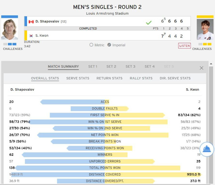Click the FIRST SERVE % IN label

(x=105, y=115)
